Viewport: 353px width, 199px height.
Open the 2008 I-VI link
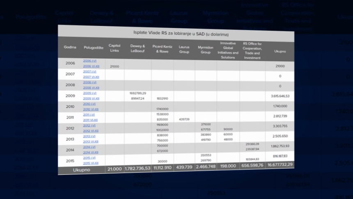click(89, 82)
